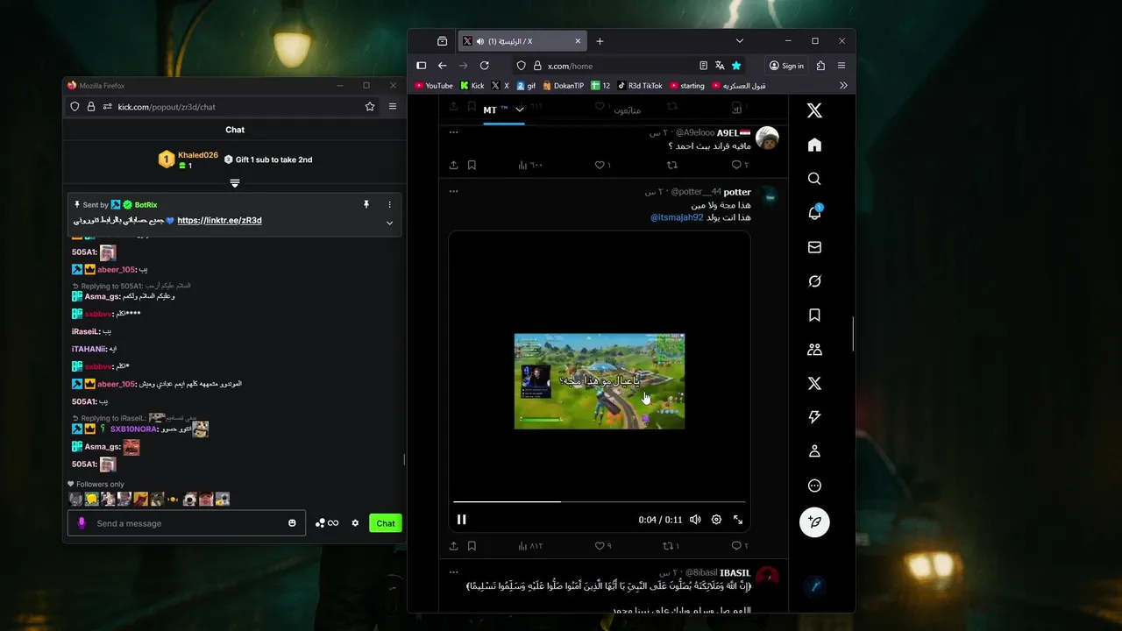Open the @itsmajah92 mention link
This screenshot has height=631, width=1122.
(x=677, y=217)
